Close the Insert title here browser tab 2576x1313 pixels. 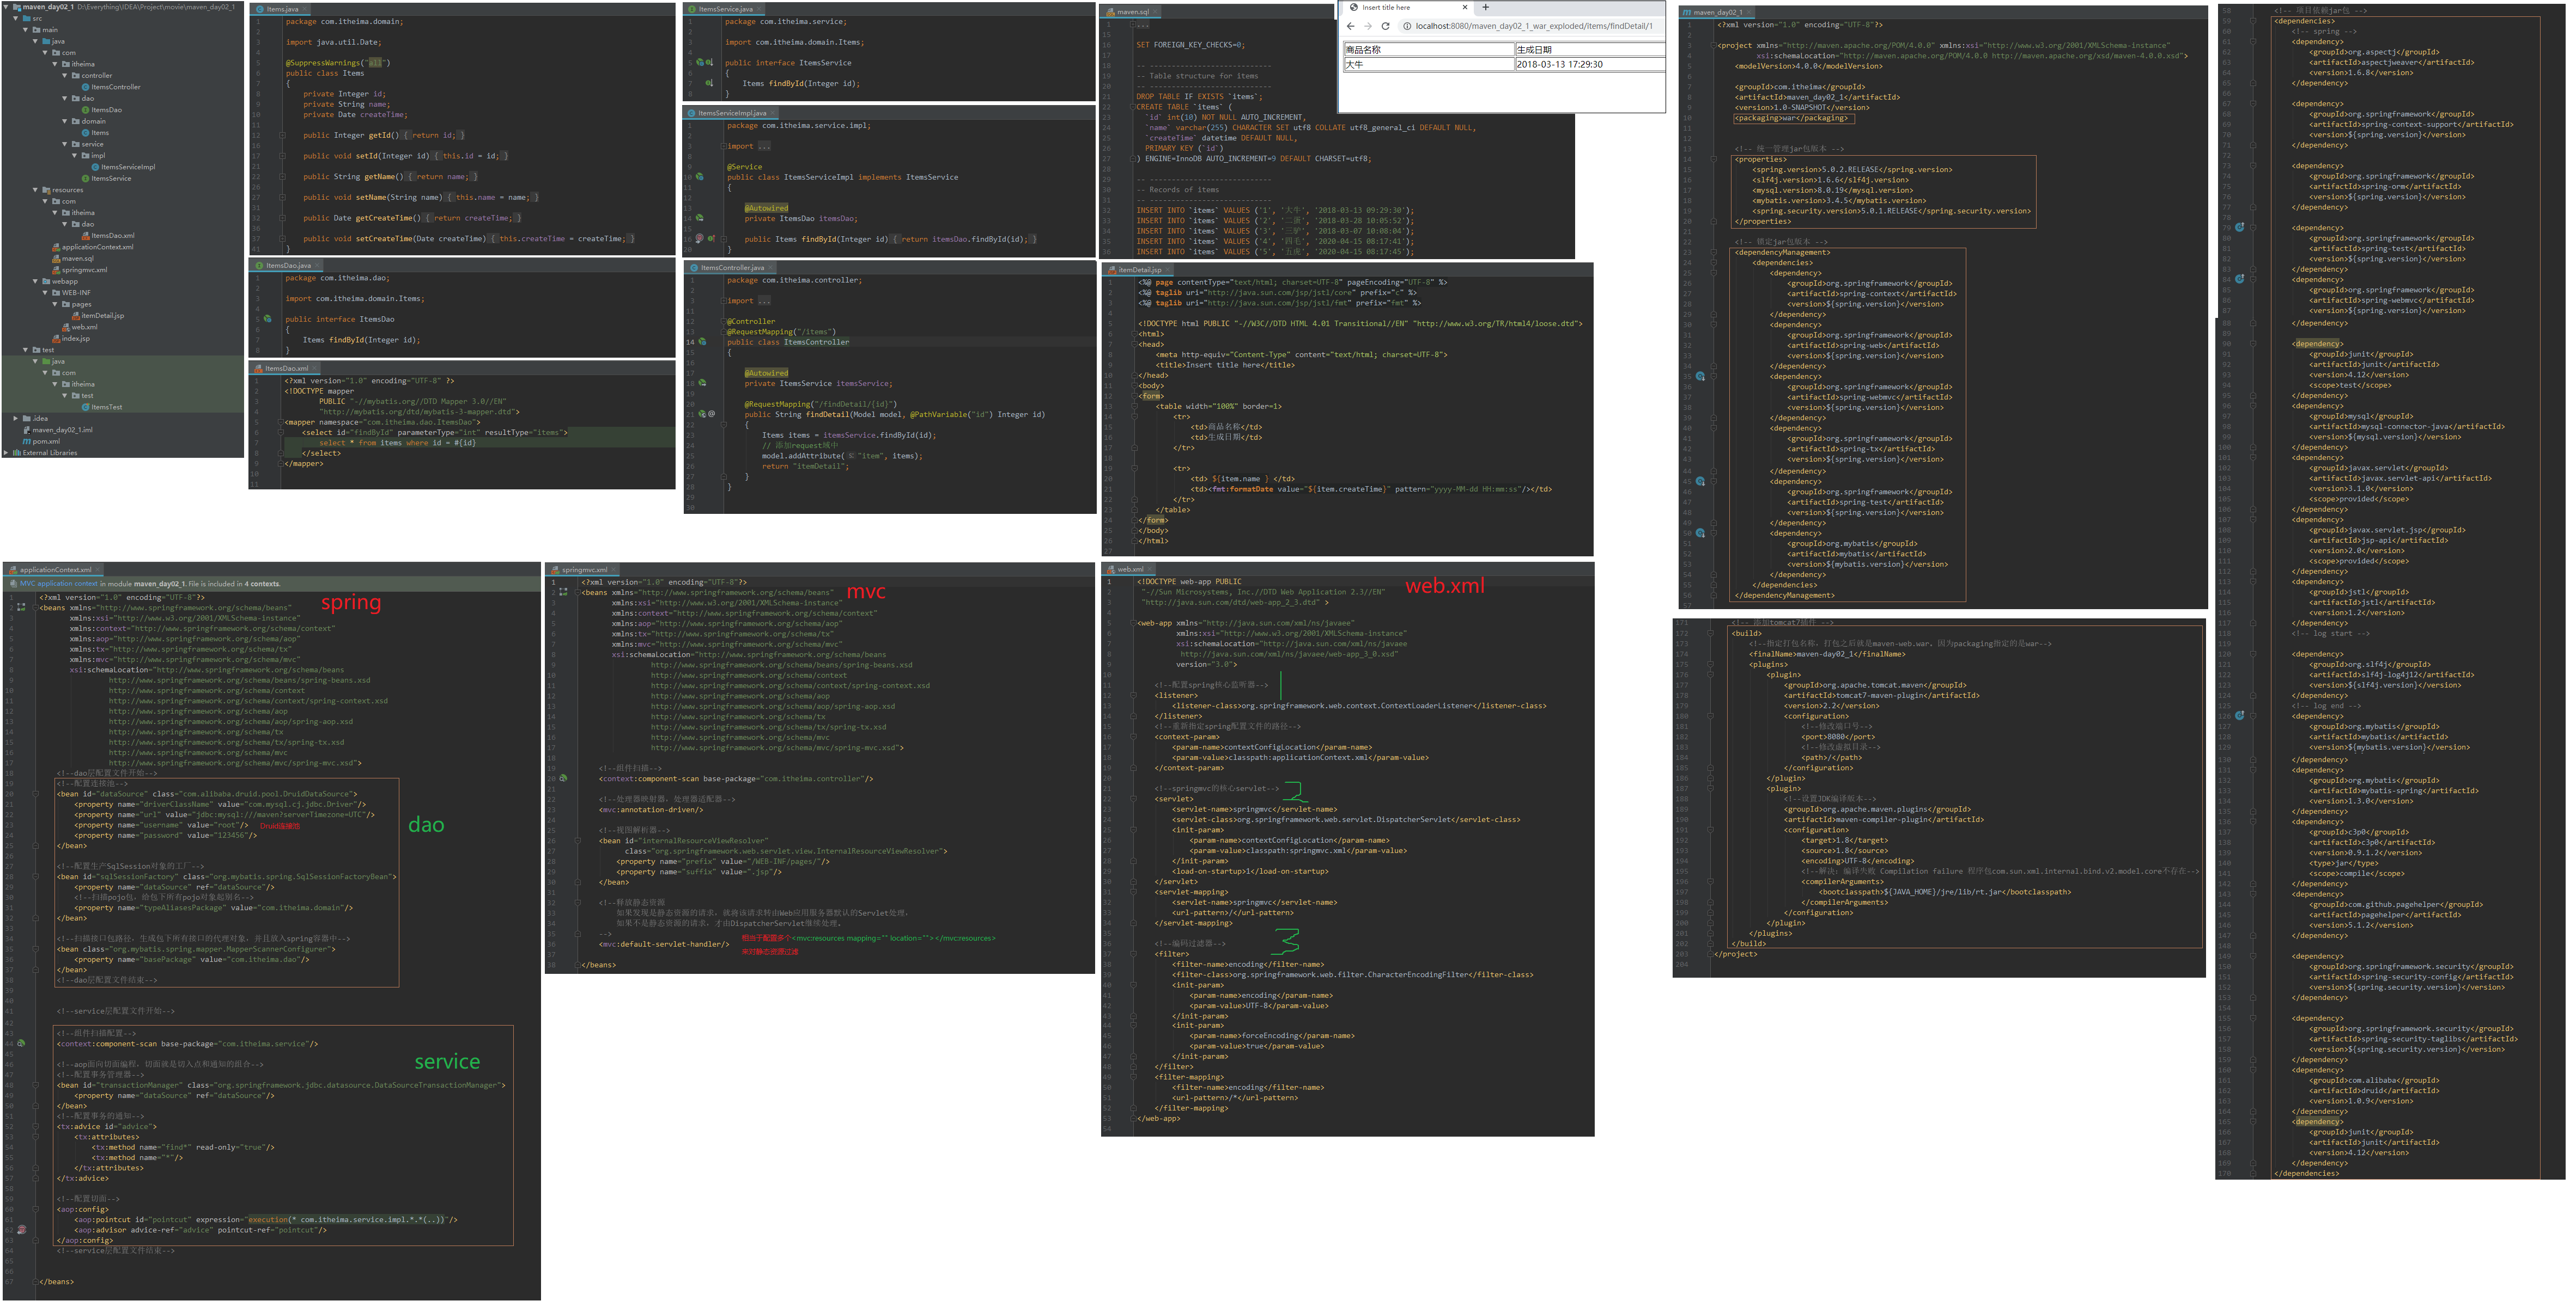click(x=1465, y=7)
